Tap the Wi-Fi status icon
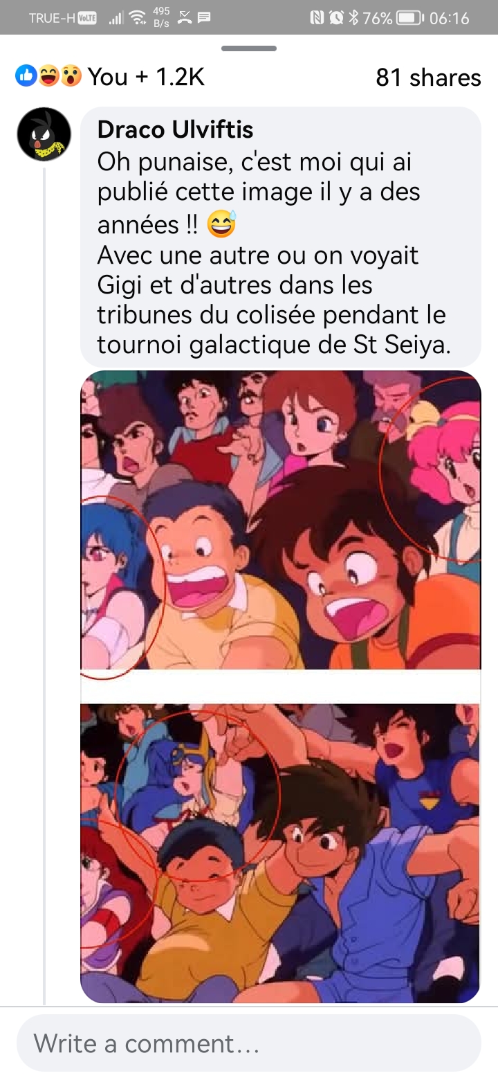Viewport: 498px width, 1080px height. (x=138, y=18)
